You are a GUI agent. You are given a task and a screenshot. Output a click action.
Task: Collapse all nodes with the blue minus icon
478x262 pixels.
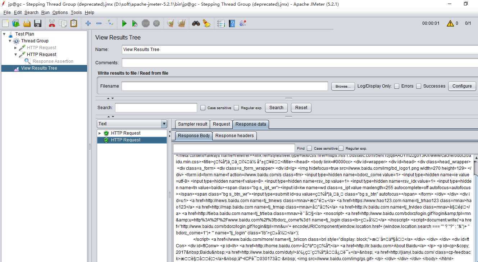[x=99, y=23]
